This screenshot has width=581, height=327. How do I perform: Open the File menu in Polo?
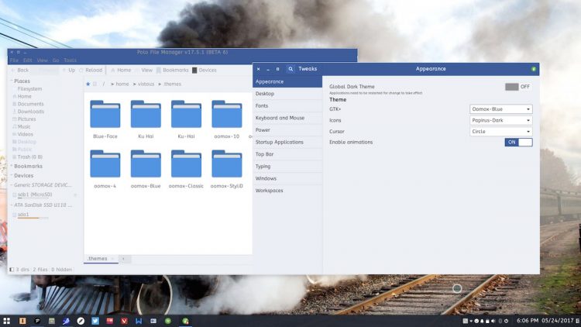coord(14,60)
